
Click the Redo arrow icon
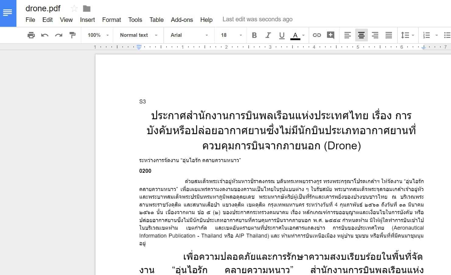click(x=58, y=35)
